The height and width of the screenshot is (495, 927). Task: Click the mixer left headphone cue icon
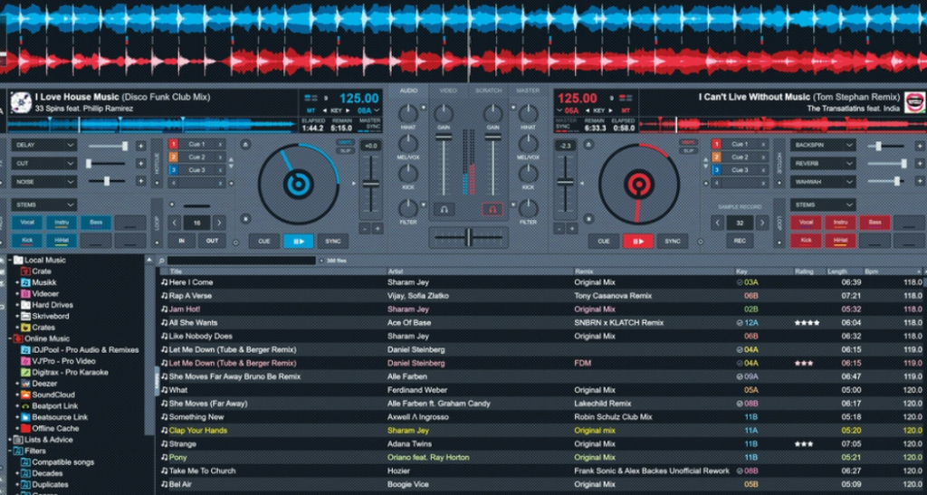[x=444, y=209]
